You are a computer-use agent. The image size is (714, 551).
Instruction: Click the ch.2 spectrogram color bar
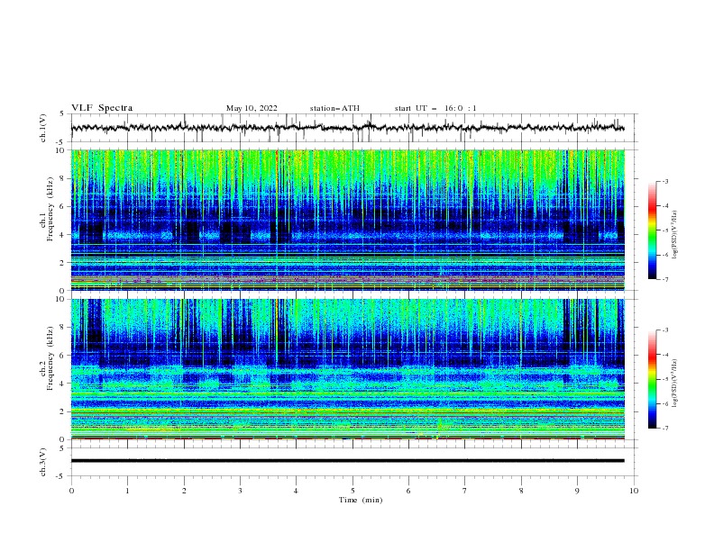pyautogui.click(x=653, y=379)
